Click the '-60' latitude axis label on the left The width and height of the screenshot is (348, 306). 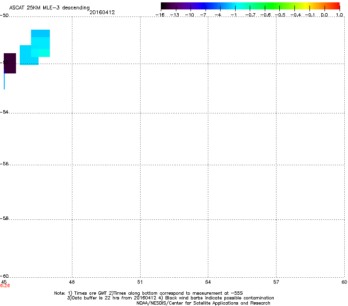click(4, 276)
